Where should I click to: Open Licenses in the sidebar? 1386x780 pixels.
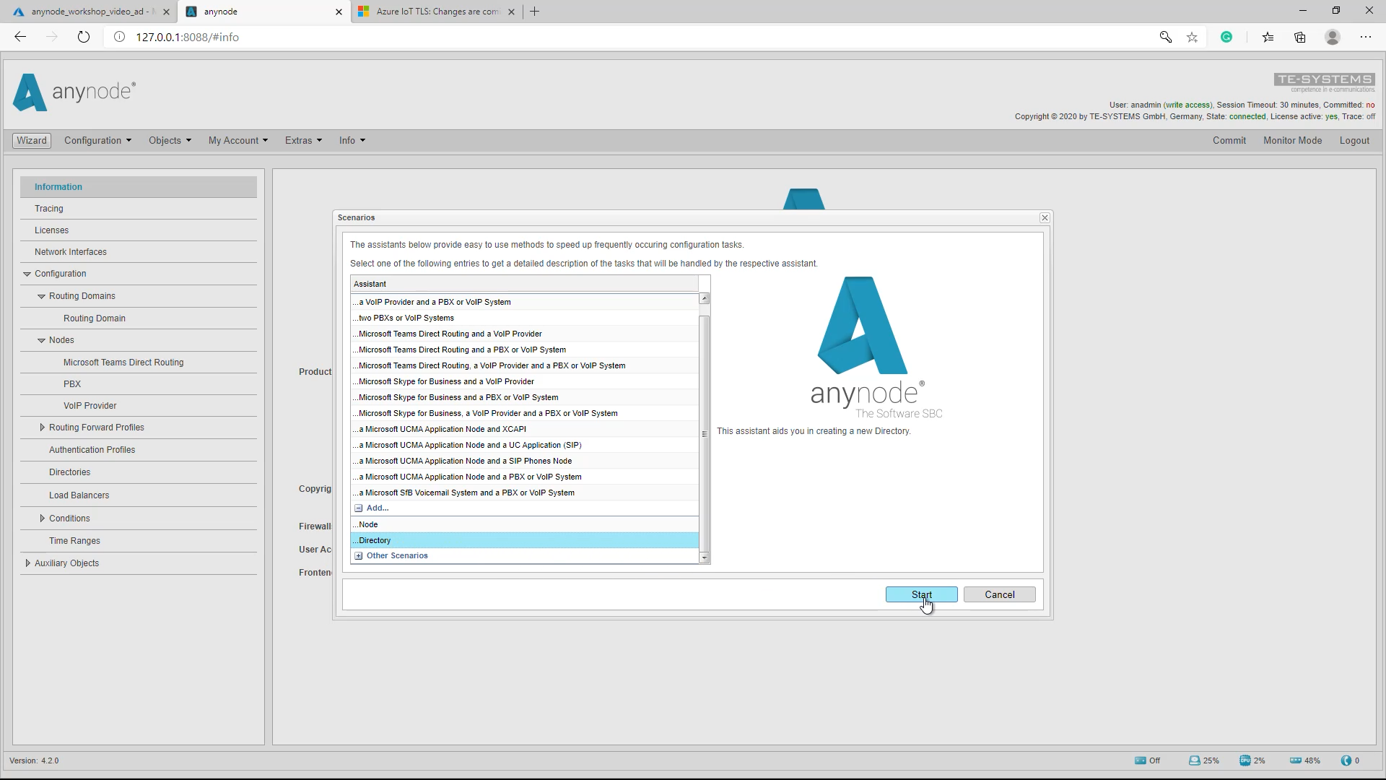[139, 230]
